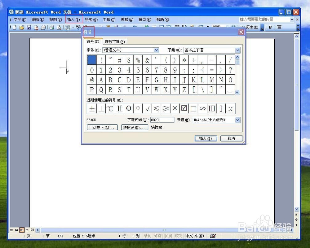Switch to Normal view icon at bottom left
The width and height of the screenshot is (310, 248).
tap(11, 230)
